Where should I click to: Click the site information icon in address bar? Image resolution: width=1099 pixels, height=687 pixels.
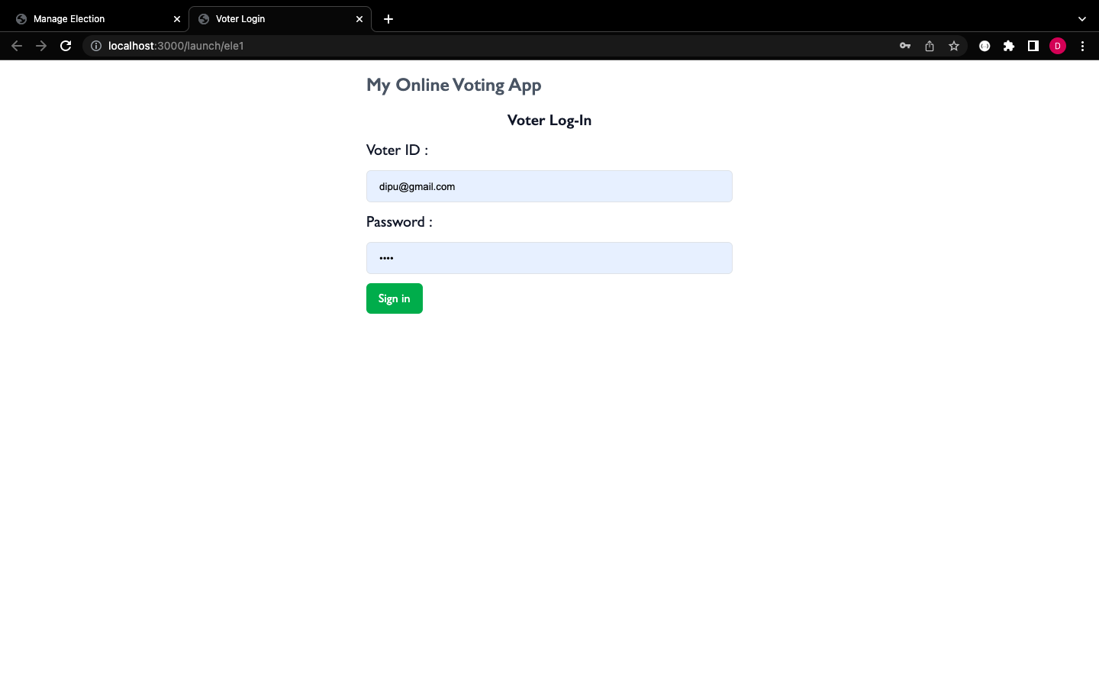point(96,46)
